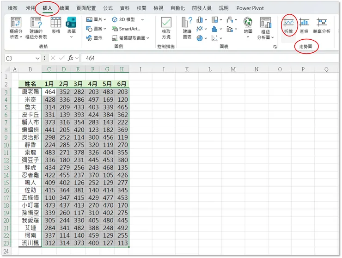The height and width of the screenshot is (258, 342).
Task: Click the formula bar showing 464
Action: pyautogui.click(x=209, y=58)
